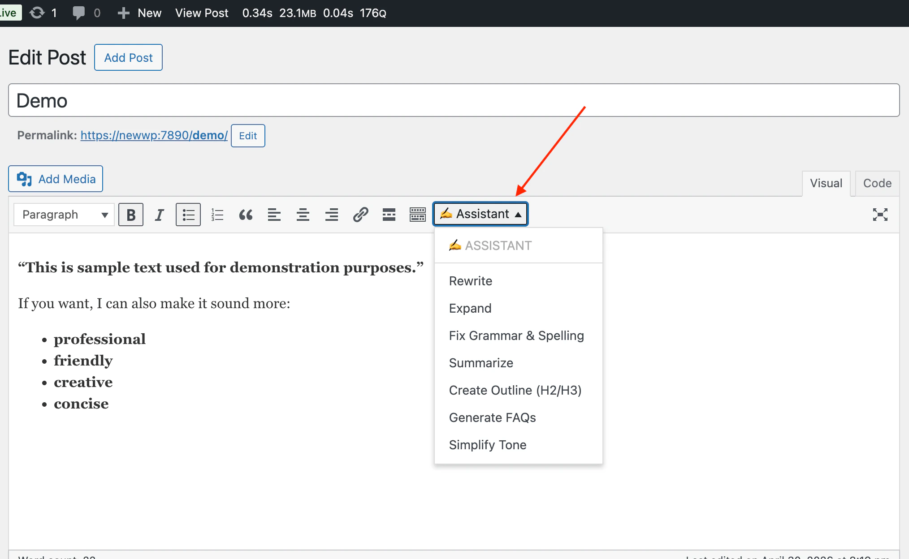The height and width of the screenshot is (559, 909).
Task: Edit the permalink slug
Action: click(x=248, y=136)
